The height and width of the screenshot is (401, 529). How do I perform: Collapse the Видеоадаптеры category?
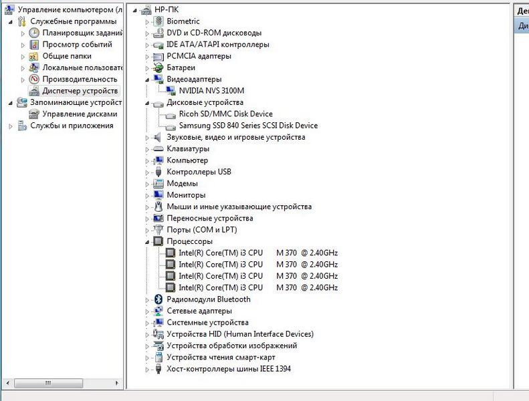click(148, 79)
